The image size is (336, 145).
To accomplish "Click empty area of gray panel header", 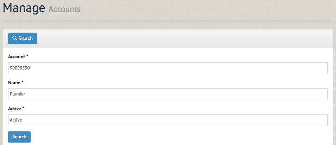I will pyautogui.click(x=184, y=39).
